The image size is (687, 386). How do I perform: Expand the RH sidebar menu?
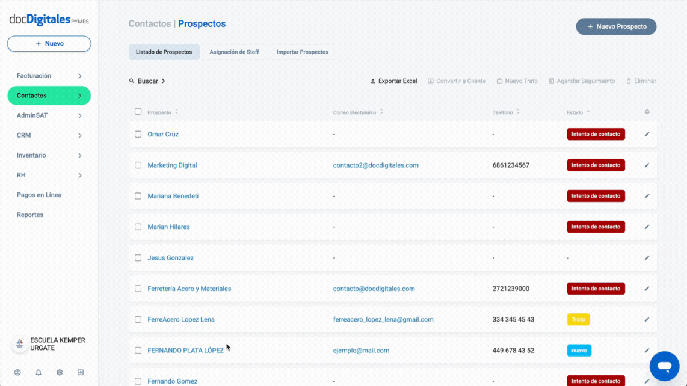pos(49,175)
